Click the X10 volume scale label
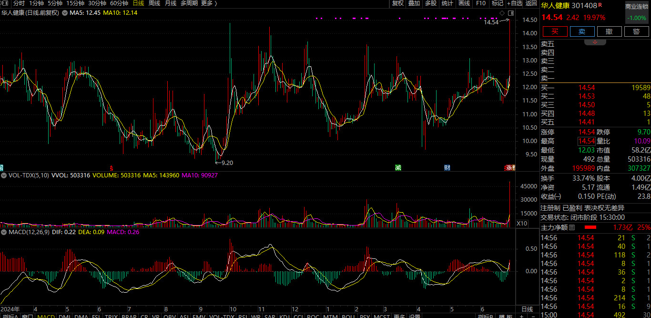Viewport: 651px width, 318px height. point(522,223)
